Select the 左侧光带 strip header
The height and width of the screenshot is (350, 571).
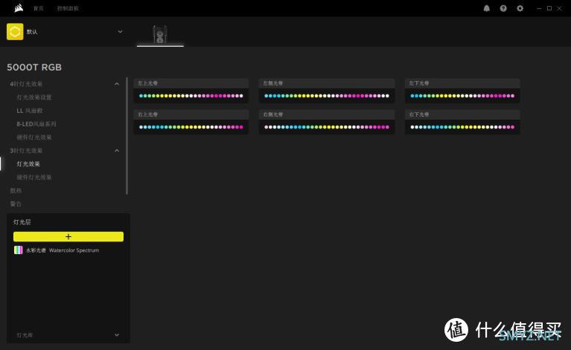click(327, 83)
